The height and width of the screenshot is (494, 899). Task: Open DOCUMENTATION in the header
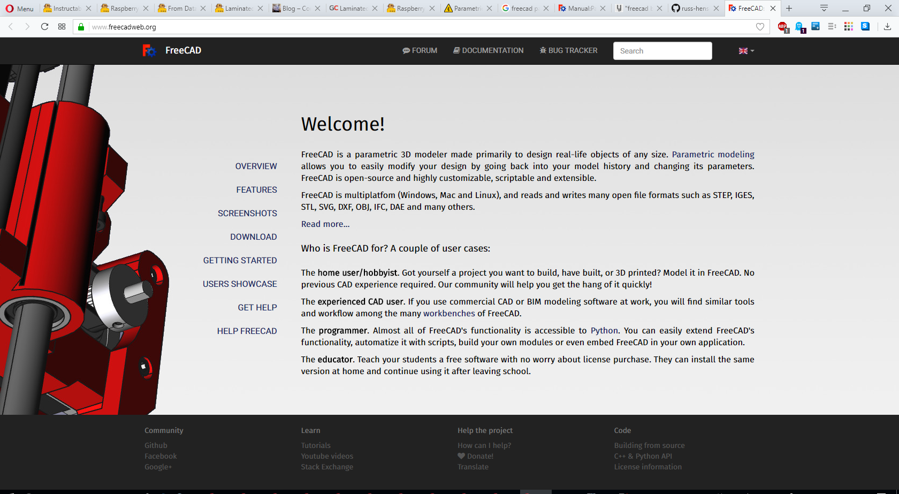pos(489,50)
